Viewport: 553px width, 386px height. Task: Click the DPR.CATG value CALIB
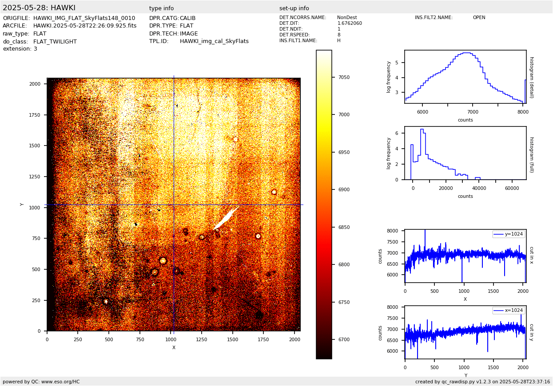[187, 18]
